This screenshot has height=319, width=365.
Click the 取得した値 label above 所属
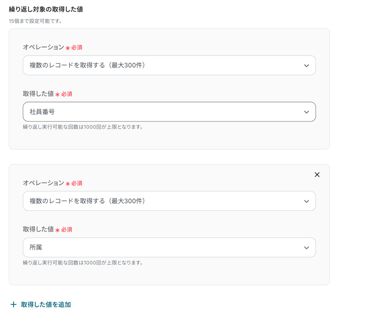(x=38, y=229)
